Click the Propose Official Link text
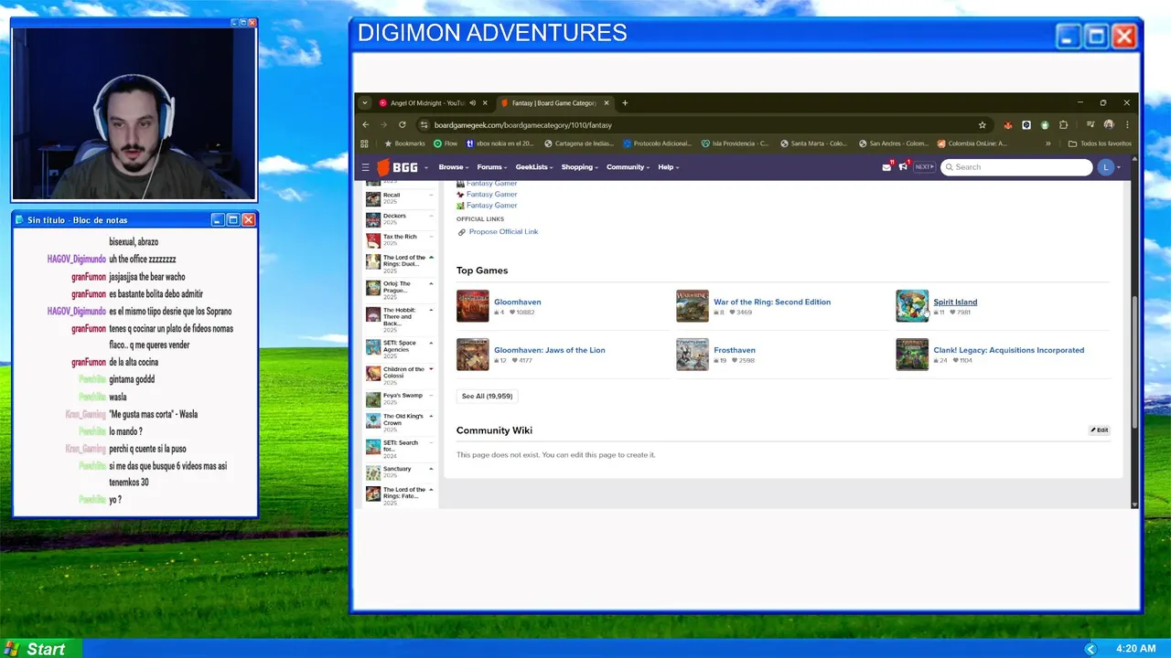The width and height of the screenshot is (1171, 658). (503, 232)
